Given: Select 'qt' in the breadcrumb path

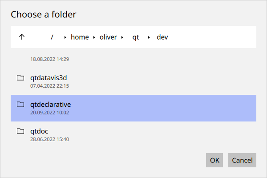Looking at the screenshot, I should [135, 37].
